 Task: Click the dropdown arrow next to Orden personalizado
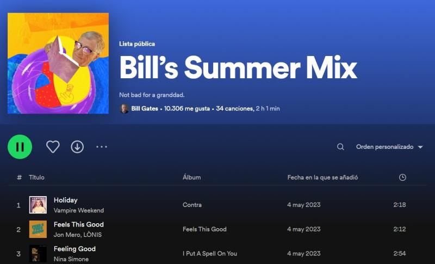pyautogui.click(x=420, y=147)
